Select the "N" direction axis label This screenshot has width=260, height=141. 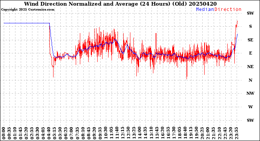pyautogui.click(x=250, y=80)
